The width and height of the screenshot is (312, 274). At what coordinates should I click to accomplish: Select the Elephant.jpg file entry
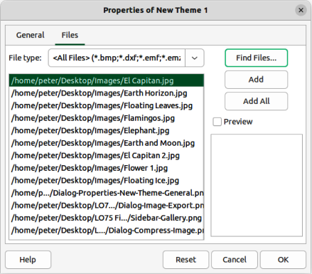(107, 130)
